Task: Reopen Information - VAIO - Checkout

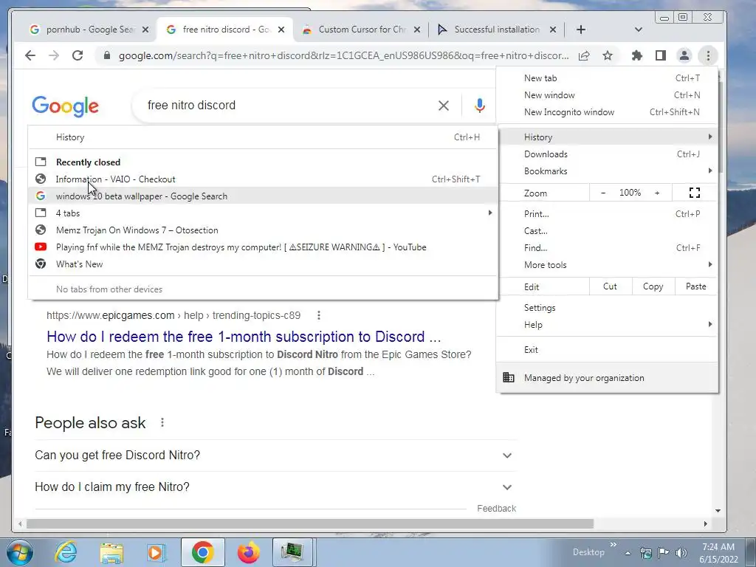Action: pyautogui.click(x=263, y=179)
